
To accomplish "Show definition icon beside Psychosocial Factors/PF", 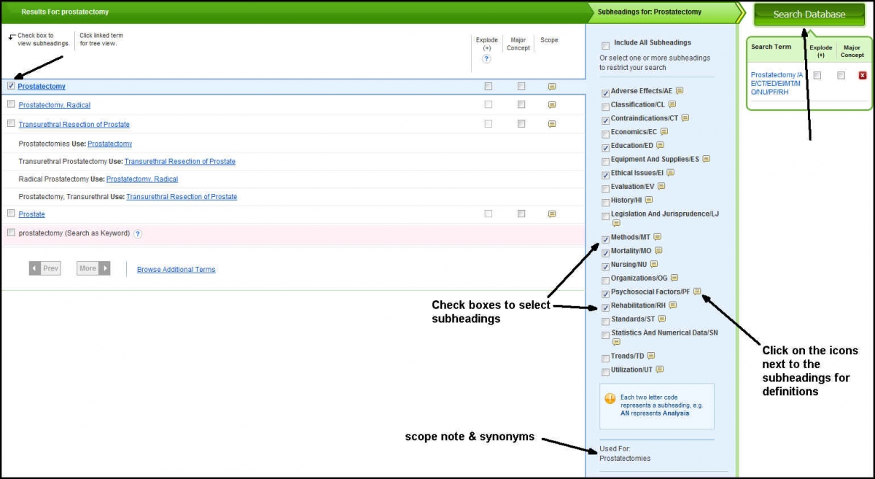I will [x=697, y=292].
